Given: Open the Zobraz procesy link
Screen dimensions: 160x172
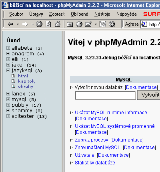Looking at the screenshot, I should (x=92, y=140).
